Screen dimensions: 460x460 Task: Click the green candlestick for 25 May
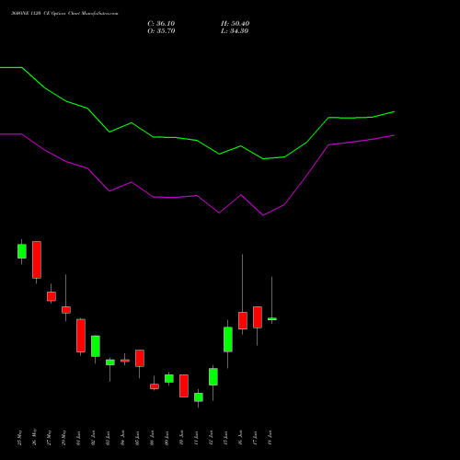22,251
